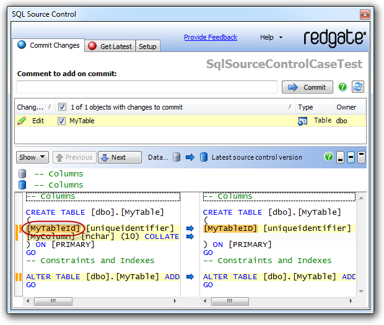Select the top-pane layout icon
Viewport: 384px width, 325px height.
pos(361,157)
